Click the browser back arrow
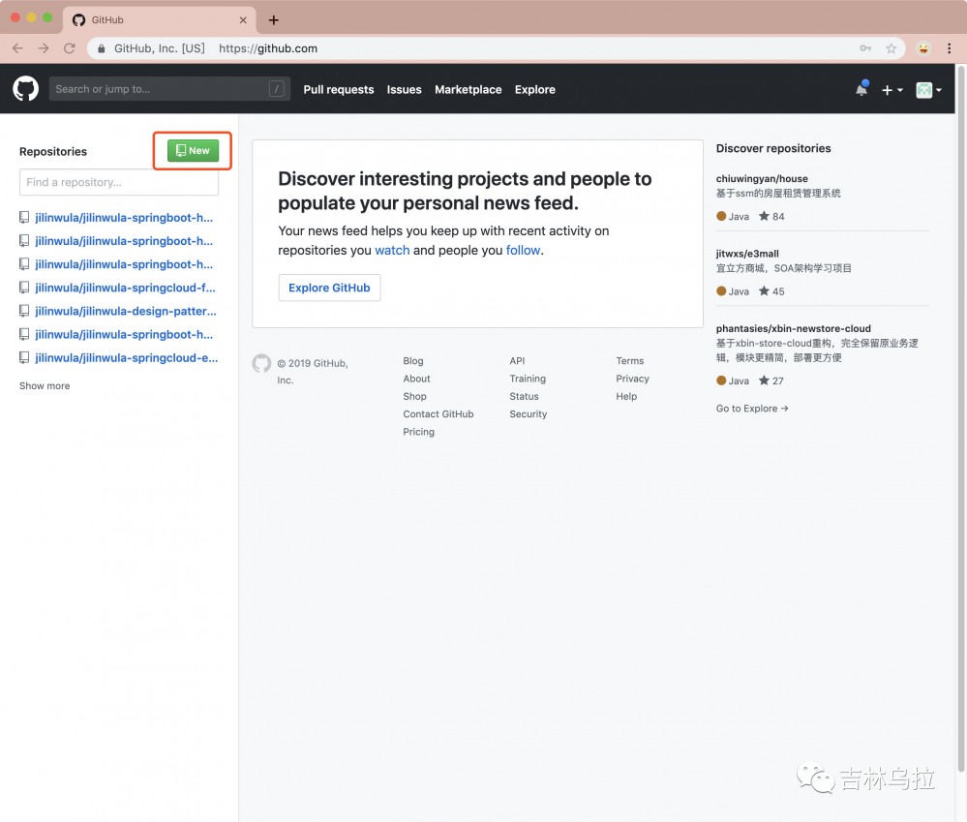 [17, 48]
